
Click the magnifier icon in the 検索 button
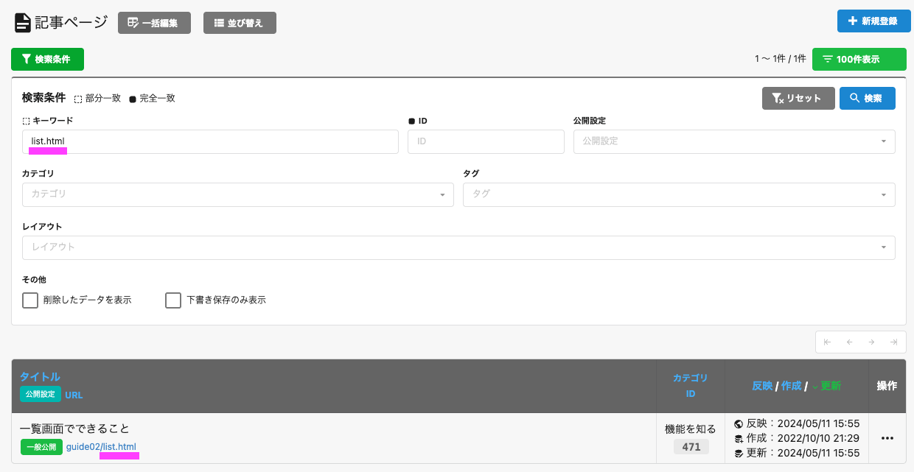(x=853, y=98)
